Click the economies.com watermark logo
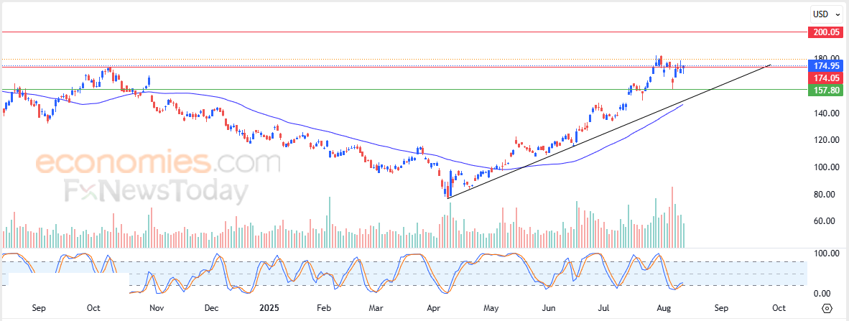Screen dimensions: 849x321 click(x=157, y=162)
